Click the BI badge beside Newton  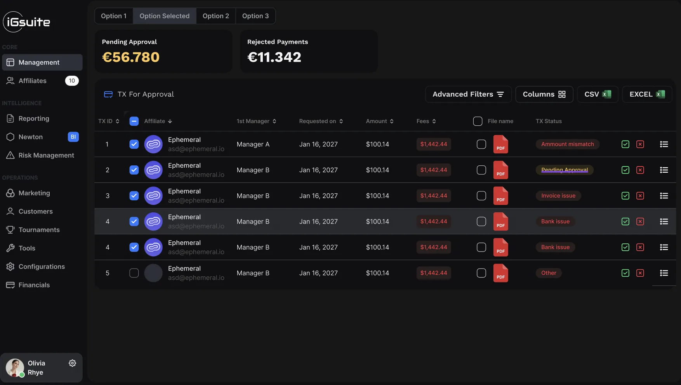73,137
